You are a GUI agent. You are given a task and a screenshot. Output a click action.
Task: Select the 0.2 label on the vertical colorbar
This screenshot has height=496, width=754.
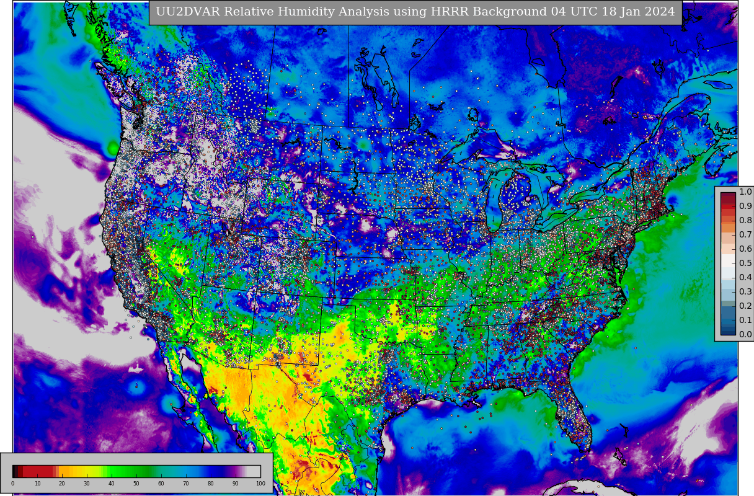click(x=745, y=306)
